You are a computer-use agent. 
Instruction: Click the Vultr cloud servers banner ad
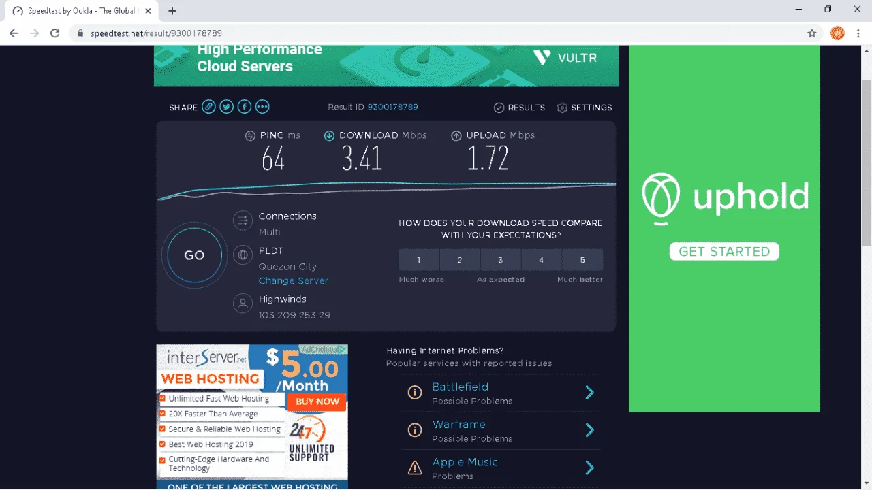(x=386, y=66)
